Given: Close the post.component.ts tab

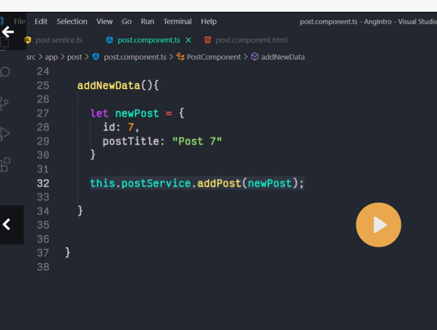Looking at the screenshot, I should click(188, 40).
